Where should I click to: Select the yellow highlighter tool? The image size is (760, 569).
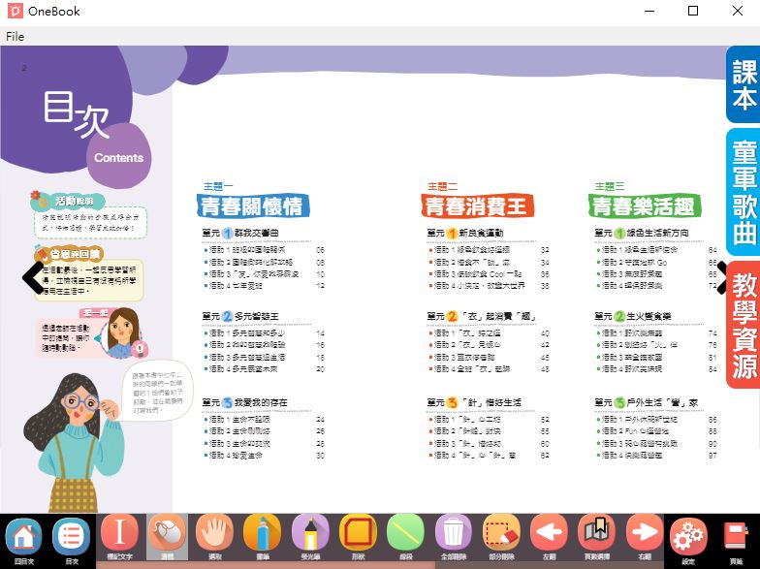(310, 532)
